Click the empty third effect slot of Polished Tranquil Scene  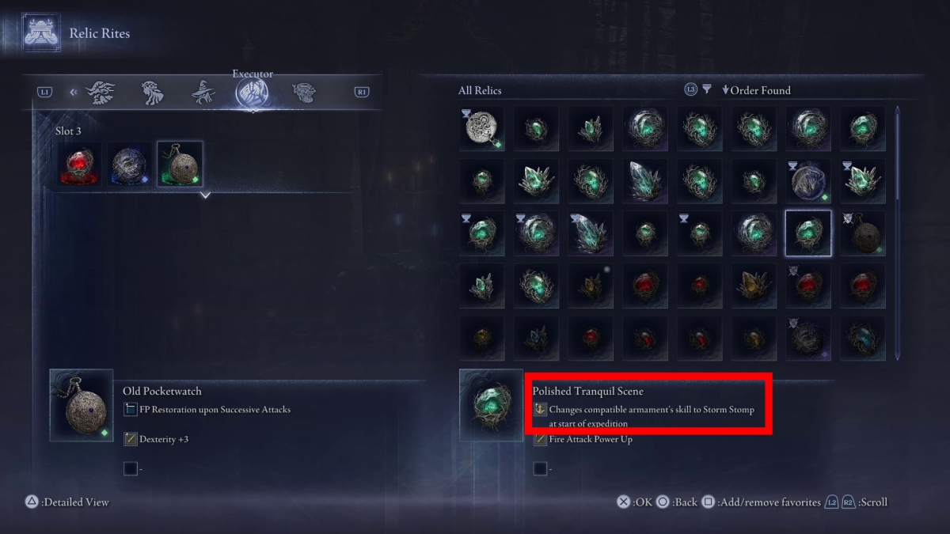(x=540, y=468)
